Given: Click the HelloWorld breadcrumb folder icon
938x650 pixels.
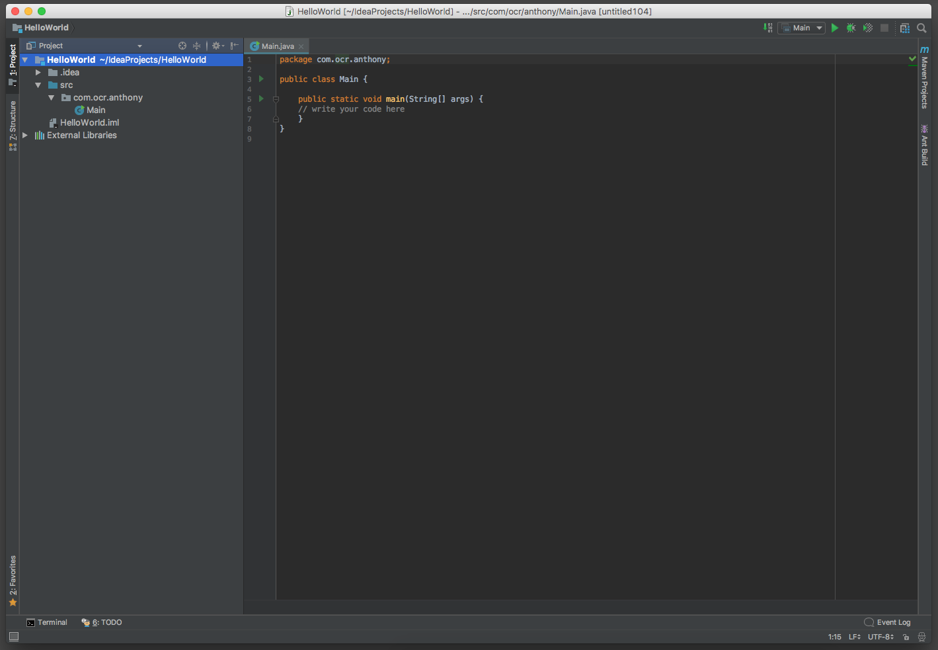Looking at the screenshot, I should coord(17,28).
